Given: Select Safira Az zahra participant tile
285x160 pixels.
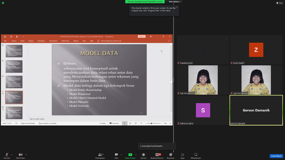Looking at the screenshot, I should click(x=203, y=110).
